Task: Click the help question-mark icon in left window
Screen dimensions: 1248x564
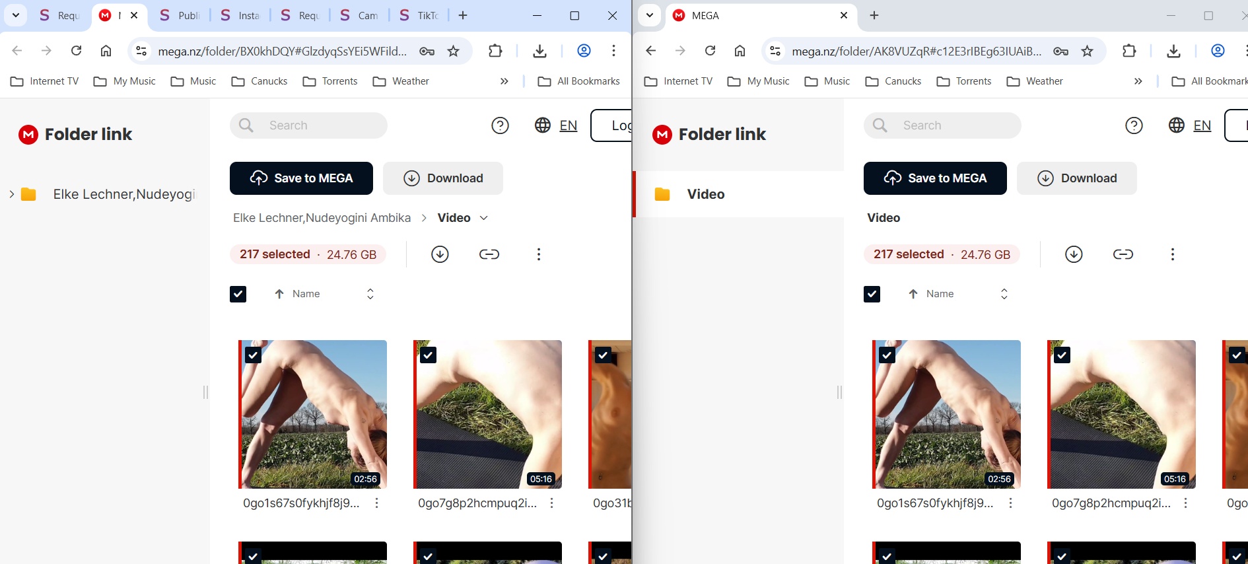Action: click(500, 125)
